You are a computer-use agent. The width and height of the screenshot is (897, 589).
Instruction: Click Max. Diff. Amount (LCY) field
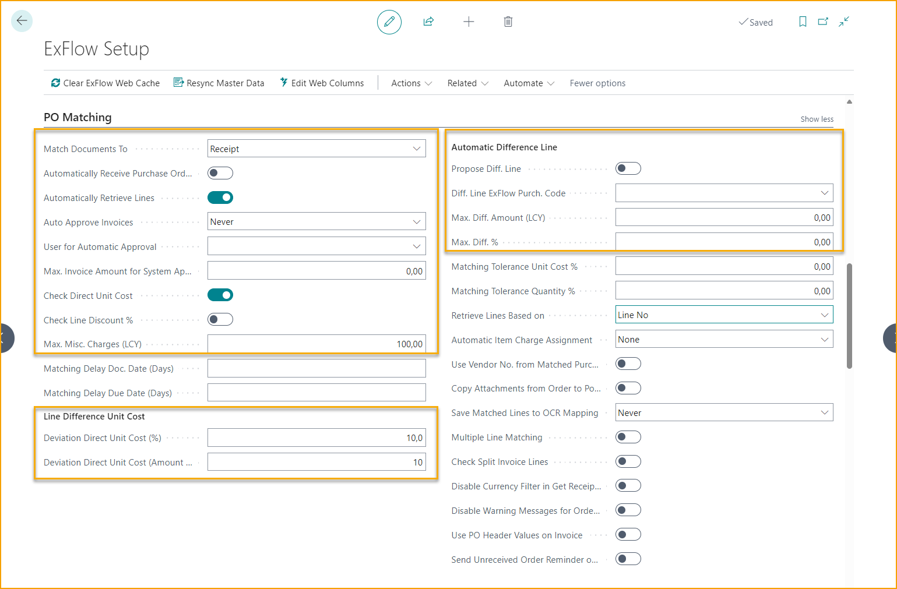tap(724, 217)
